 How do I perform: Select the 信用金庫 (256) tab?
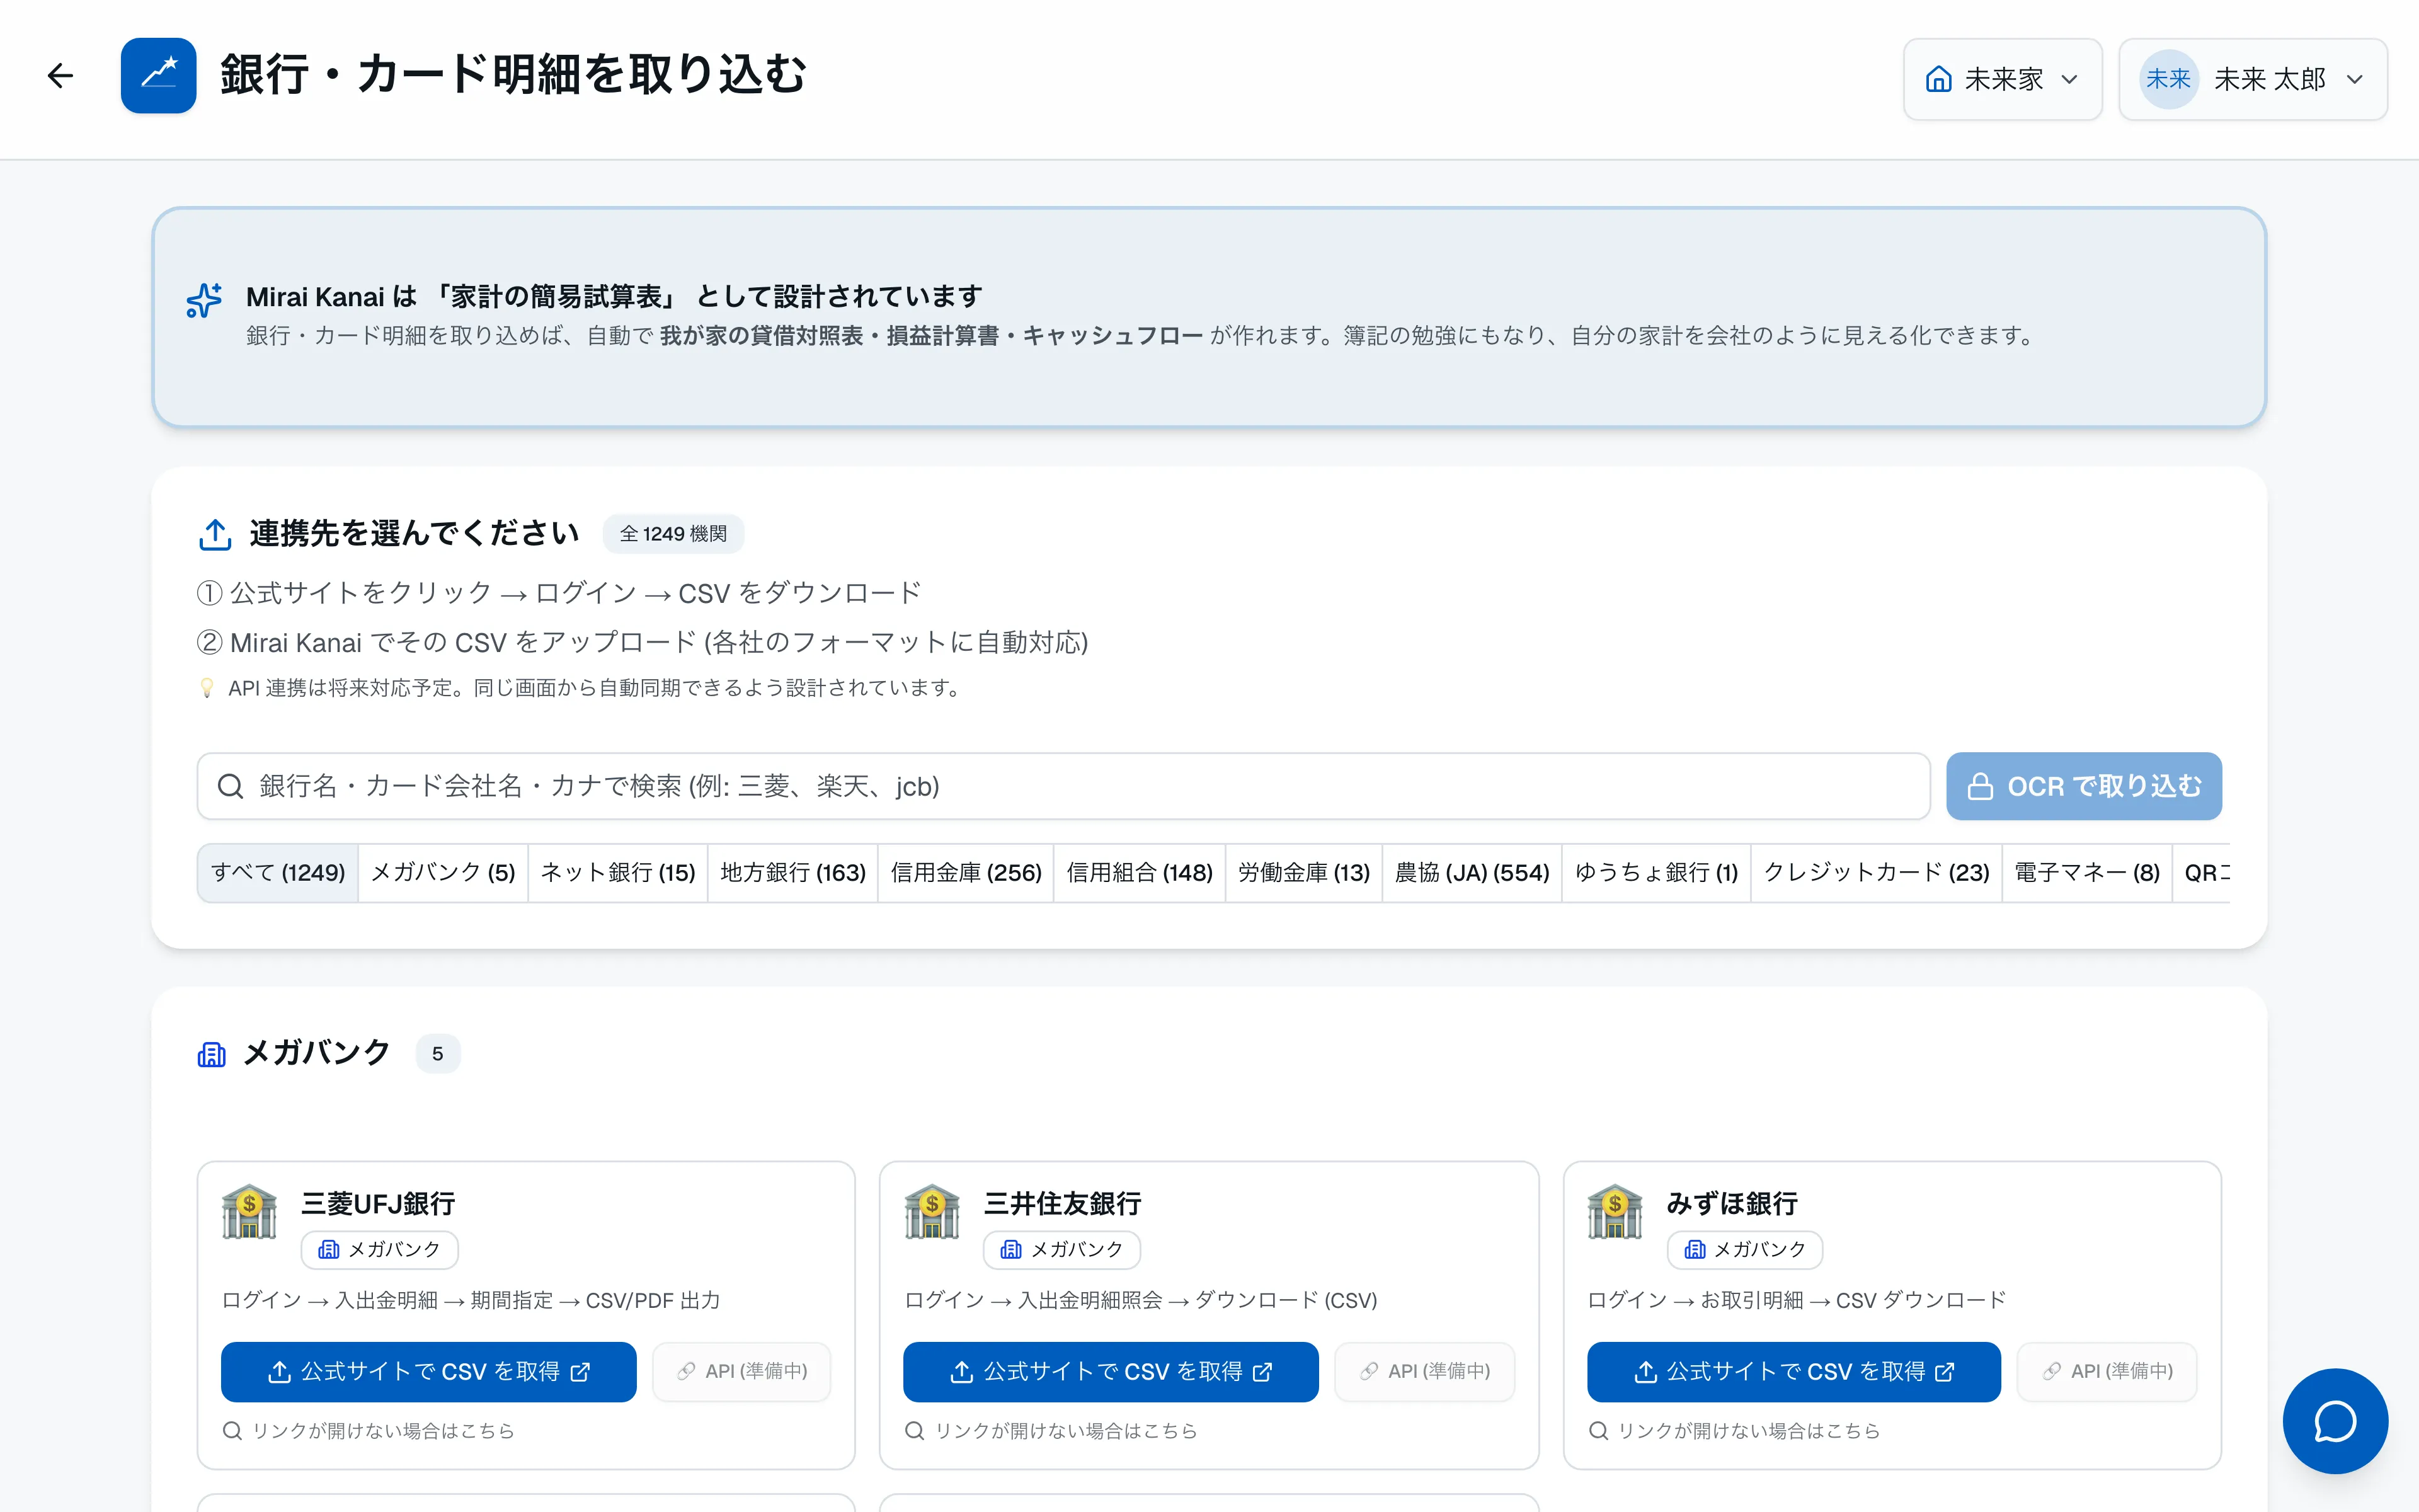pos(966,873)
